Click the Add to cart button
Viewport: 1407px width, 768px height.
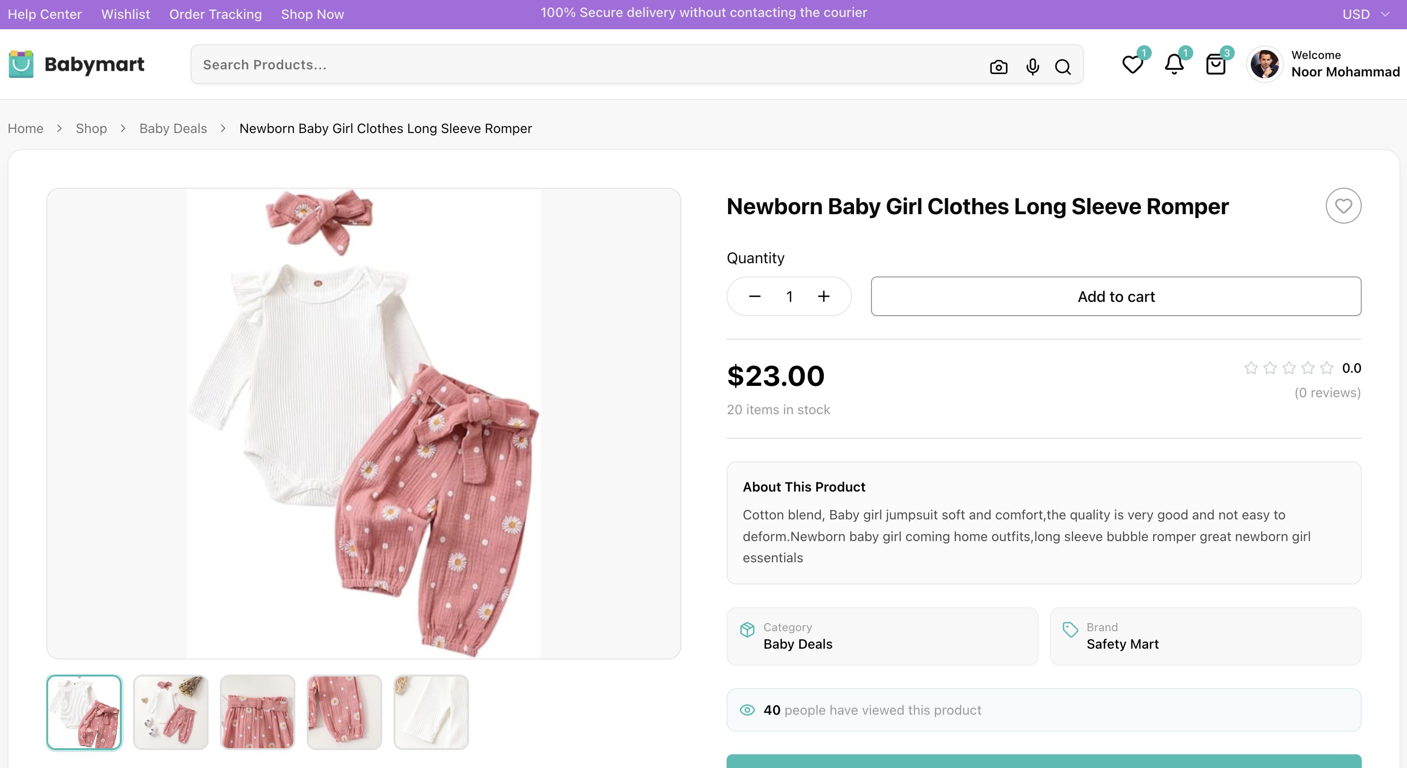(1116, 297)
